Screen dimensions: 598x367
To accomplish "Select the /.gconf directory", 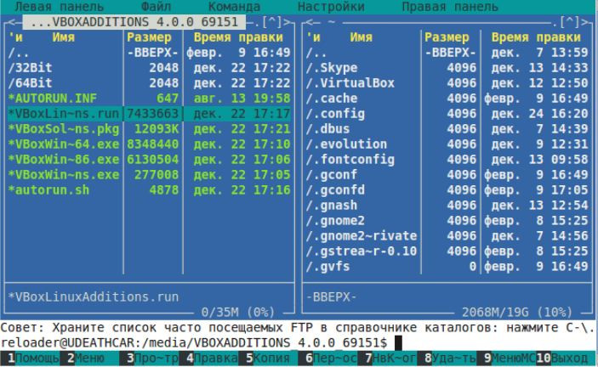I will 447,175.
